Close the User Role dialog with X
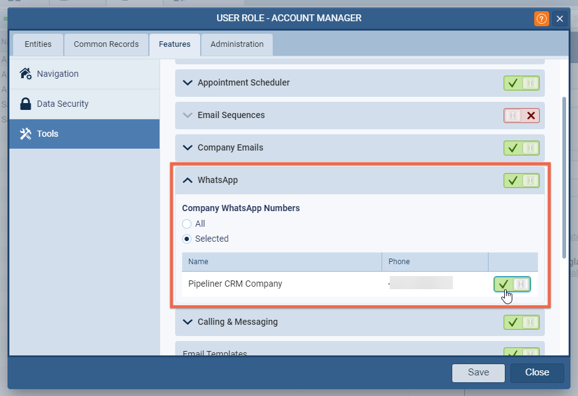Viewport: 578px width, 396px height. tap(560, 18)
